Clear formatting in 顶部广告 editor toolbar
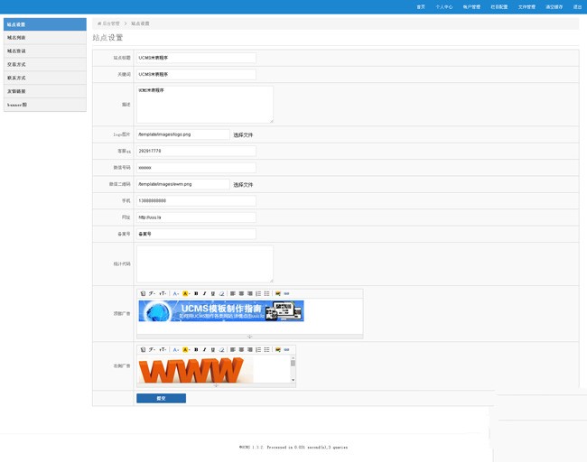 [x=221, y=293]
